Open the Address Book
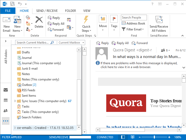 tap(133, 23)
